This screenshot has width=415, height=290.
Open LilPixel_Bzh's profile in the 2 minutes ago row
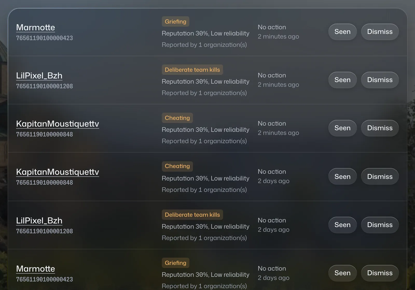point(39,76)
